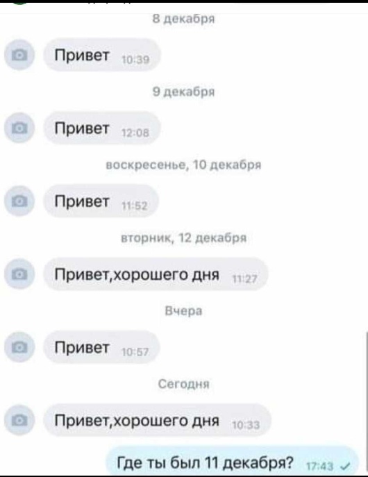Open avatar next to today's 10:33 message
Screen dimensions: 368x477
(19, 420)
